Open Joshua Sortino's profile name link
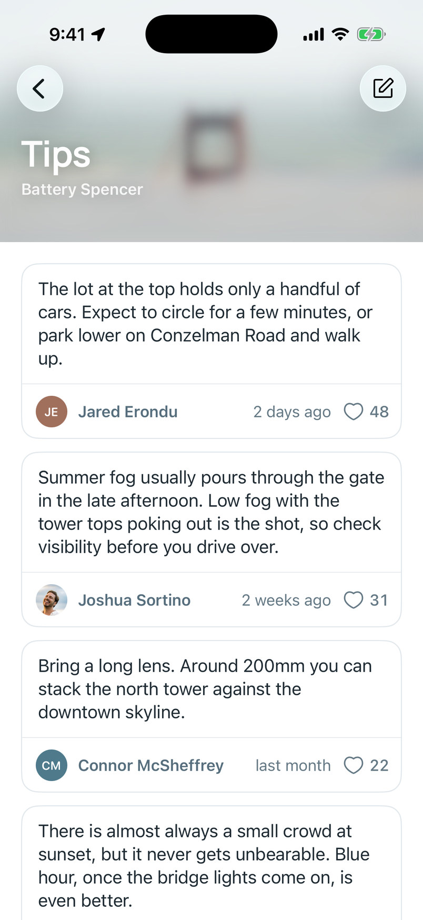The height and width of the screenshot is (920, 423). tap(134, 600)
